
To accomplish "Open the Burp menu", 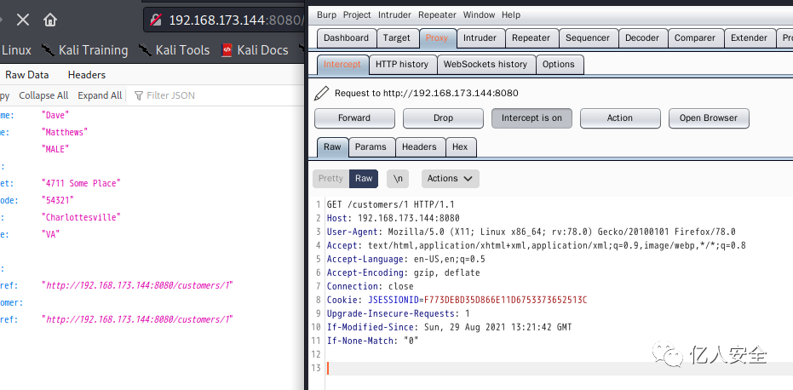I will click(x=327, y=15).
